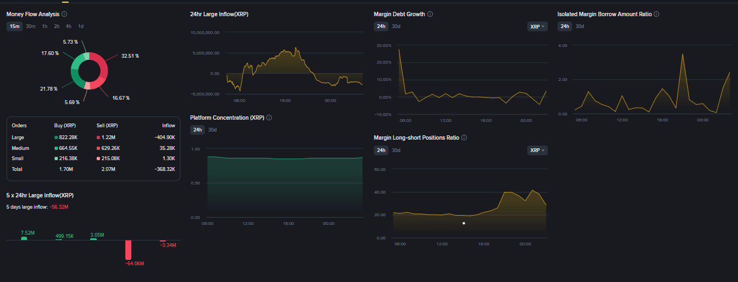Image resolution: width=738 pixels, height=282 pixels.
Task: Select the 4h money flow interval
Action: (x=69, y=26)
